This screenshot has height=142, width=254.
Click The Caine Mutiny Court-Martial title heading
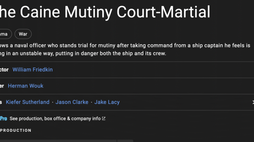coord(105,12)
